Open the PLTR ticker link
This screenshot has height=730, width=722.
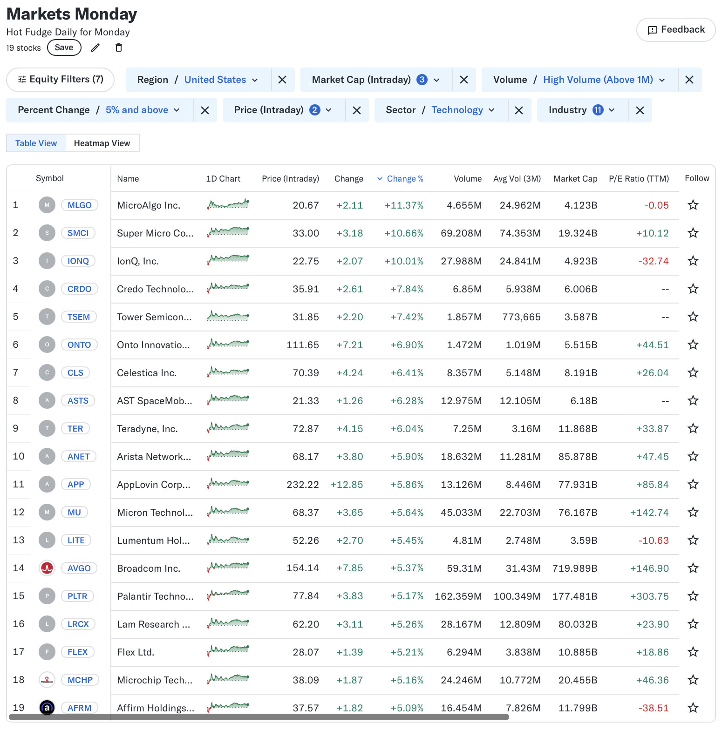click(x=77, y=596)
